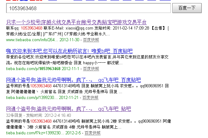Open result 网通个盗号狗 qq飞车吧_百度贴吧
Viewport: 208px width, 138px height.
point(73,80)
